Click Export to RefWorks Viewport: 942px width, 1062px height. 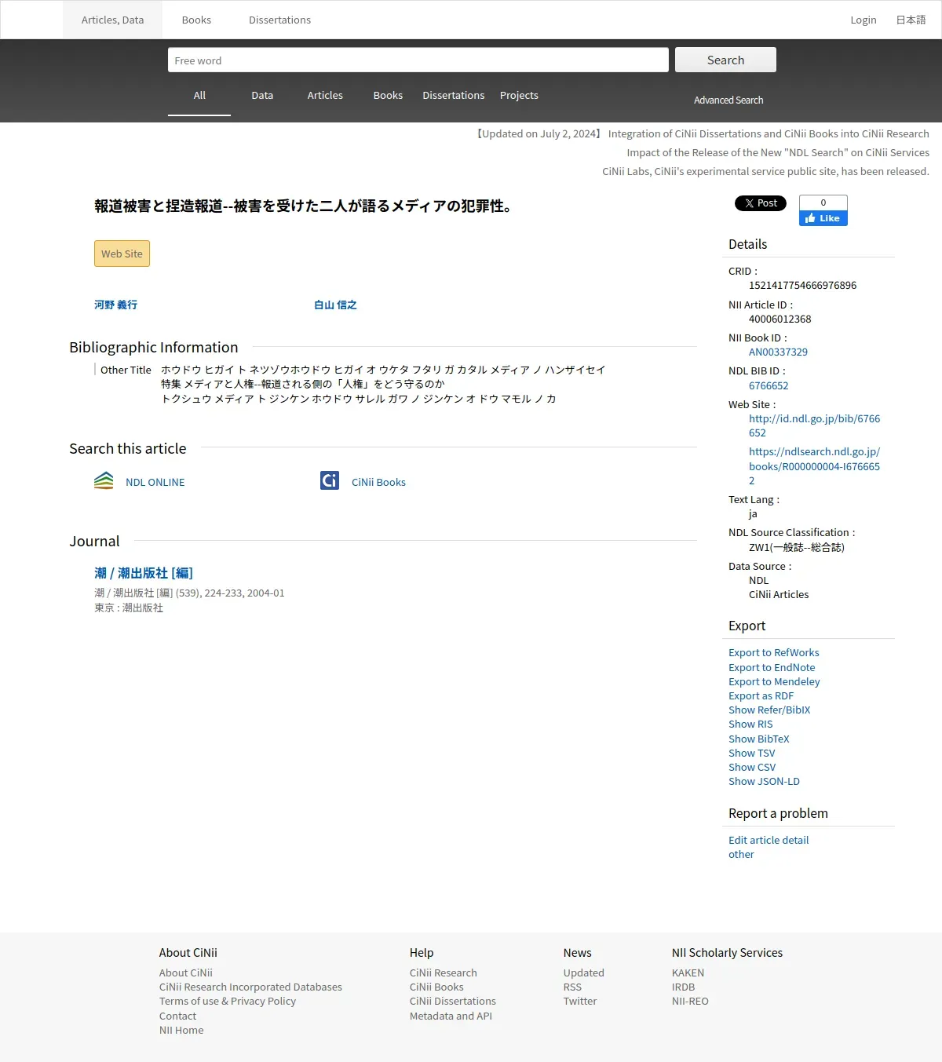(x=773, y=652)
